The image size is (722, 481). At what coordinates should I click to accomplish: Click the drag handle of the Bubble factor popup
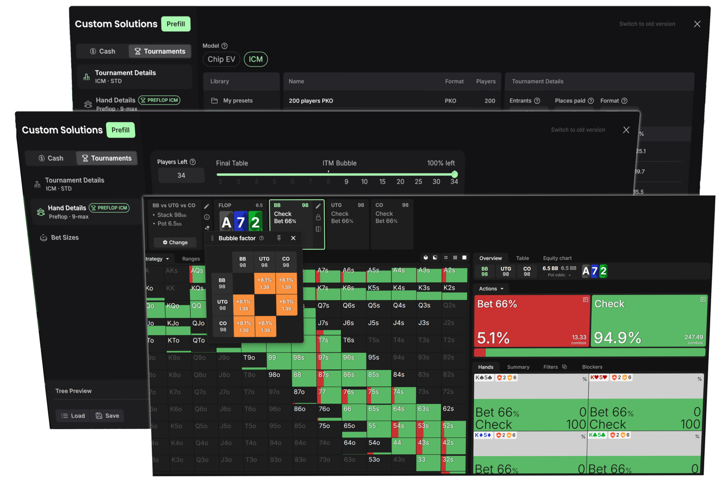point(213,238)
